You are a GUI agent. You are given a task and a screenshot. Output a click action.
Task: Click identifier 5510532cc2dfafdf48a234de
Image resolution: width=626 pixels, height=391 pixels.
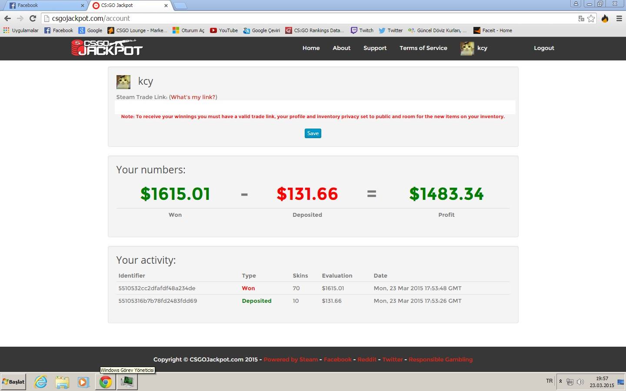pos(157,288)
